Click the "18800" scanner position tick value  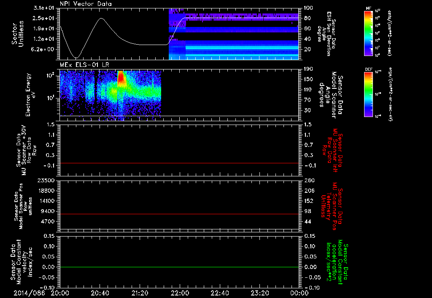(x=46, y=191)
